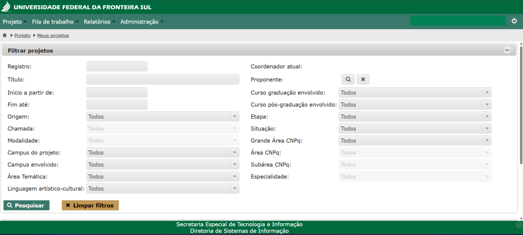Click the home icon in breadcrumb

click(x=5, y=36)
